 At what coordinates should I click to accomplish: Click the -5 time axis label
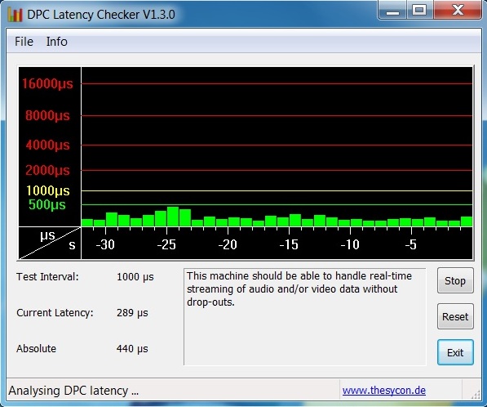411,244
